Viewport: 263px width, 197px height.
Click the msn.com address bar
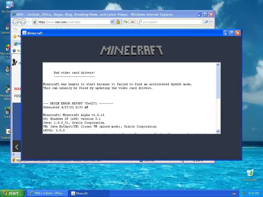[x=71, y=22]
